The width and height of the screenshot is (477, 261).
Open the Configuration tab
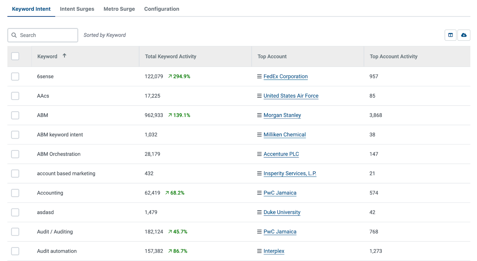[x=162, y=9]
